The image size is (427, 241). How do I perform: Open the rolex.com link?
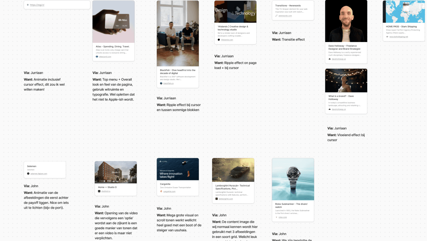tap(283, 217)
